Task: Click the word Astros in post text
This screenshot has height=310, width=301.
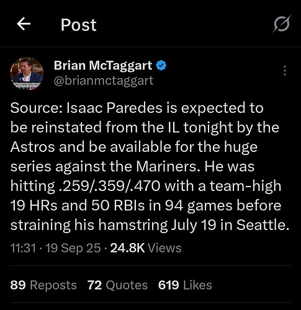Action: point(33,147)
